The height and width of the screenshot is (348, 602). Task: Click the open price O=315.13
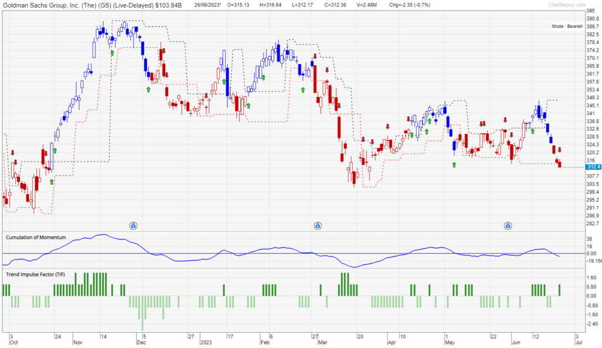coord(238,5)
